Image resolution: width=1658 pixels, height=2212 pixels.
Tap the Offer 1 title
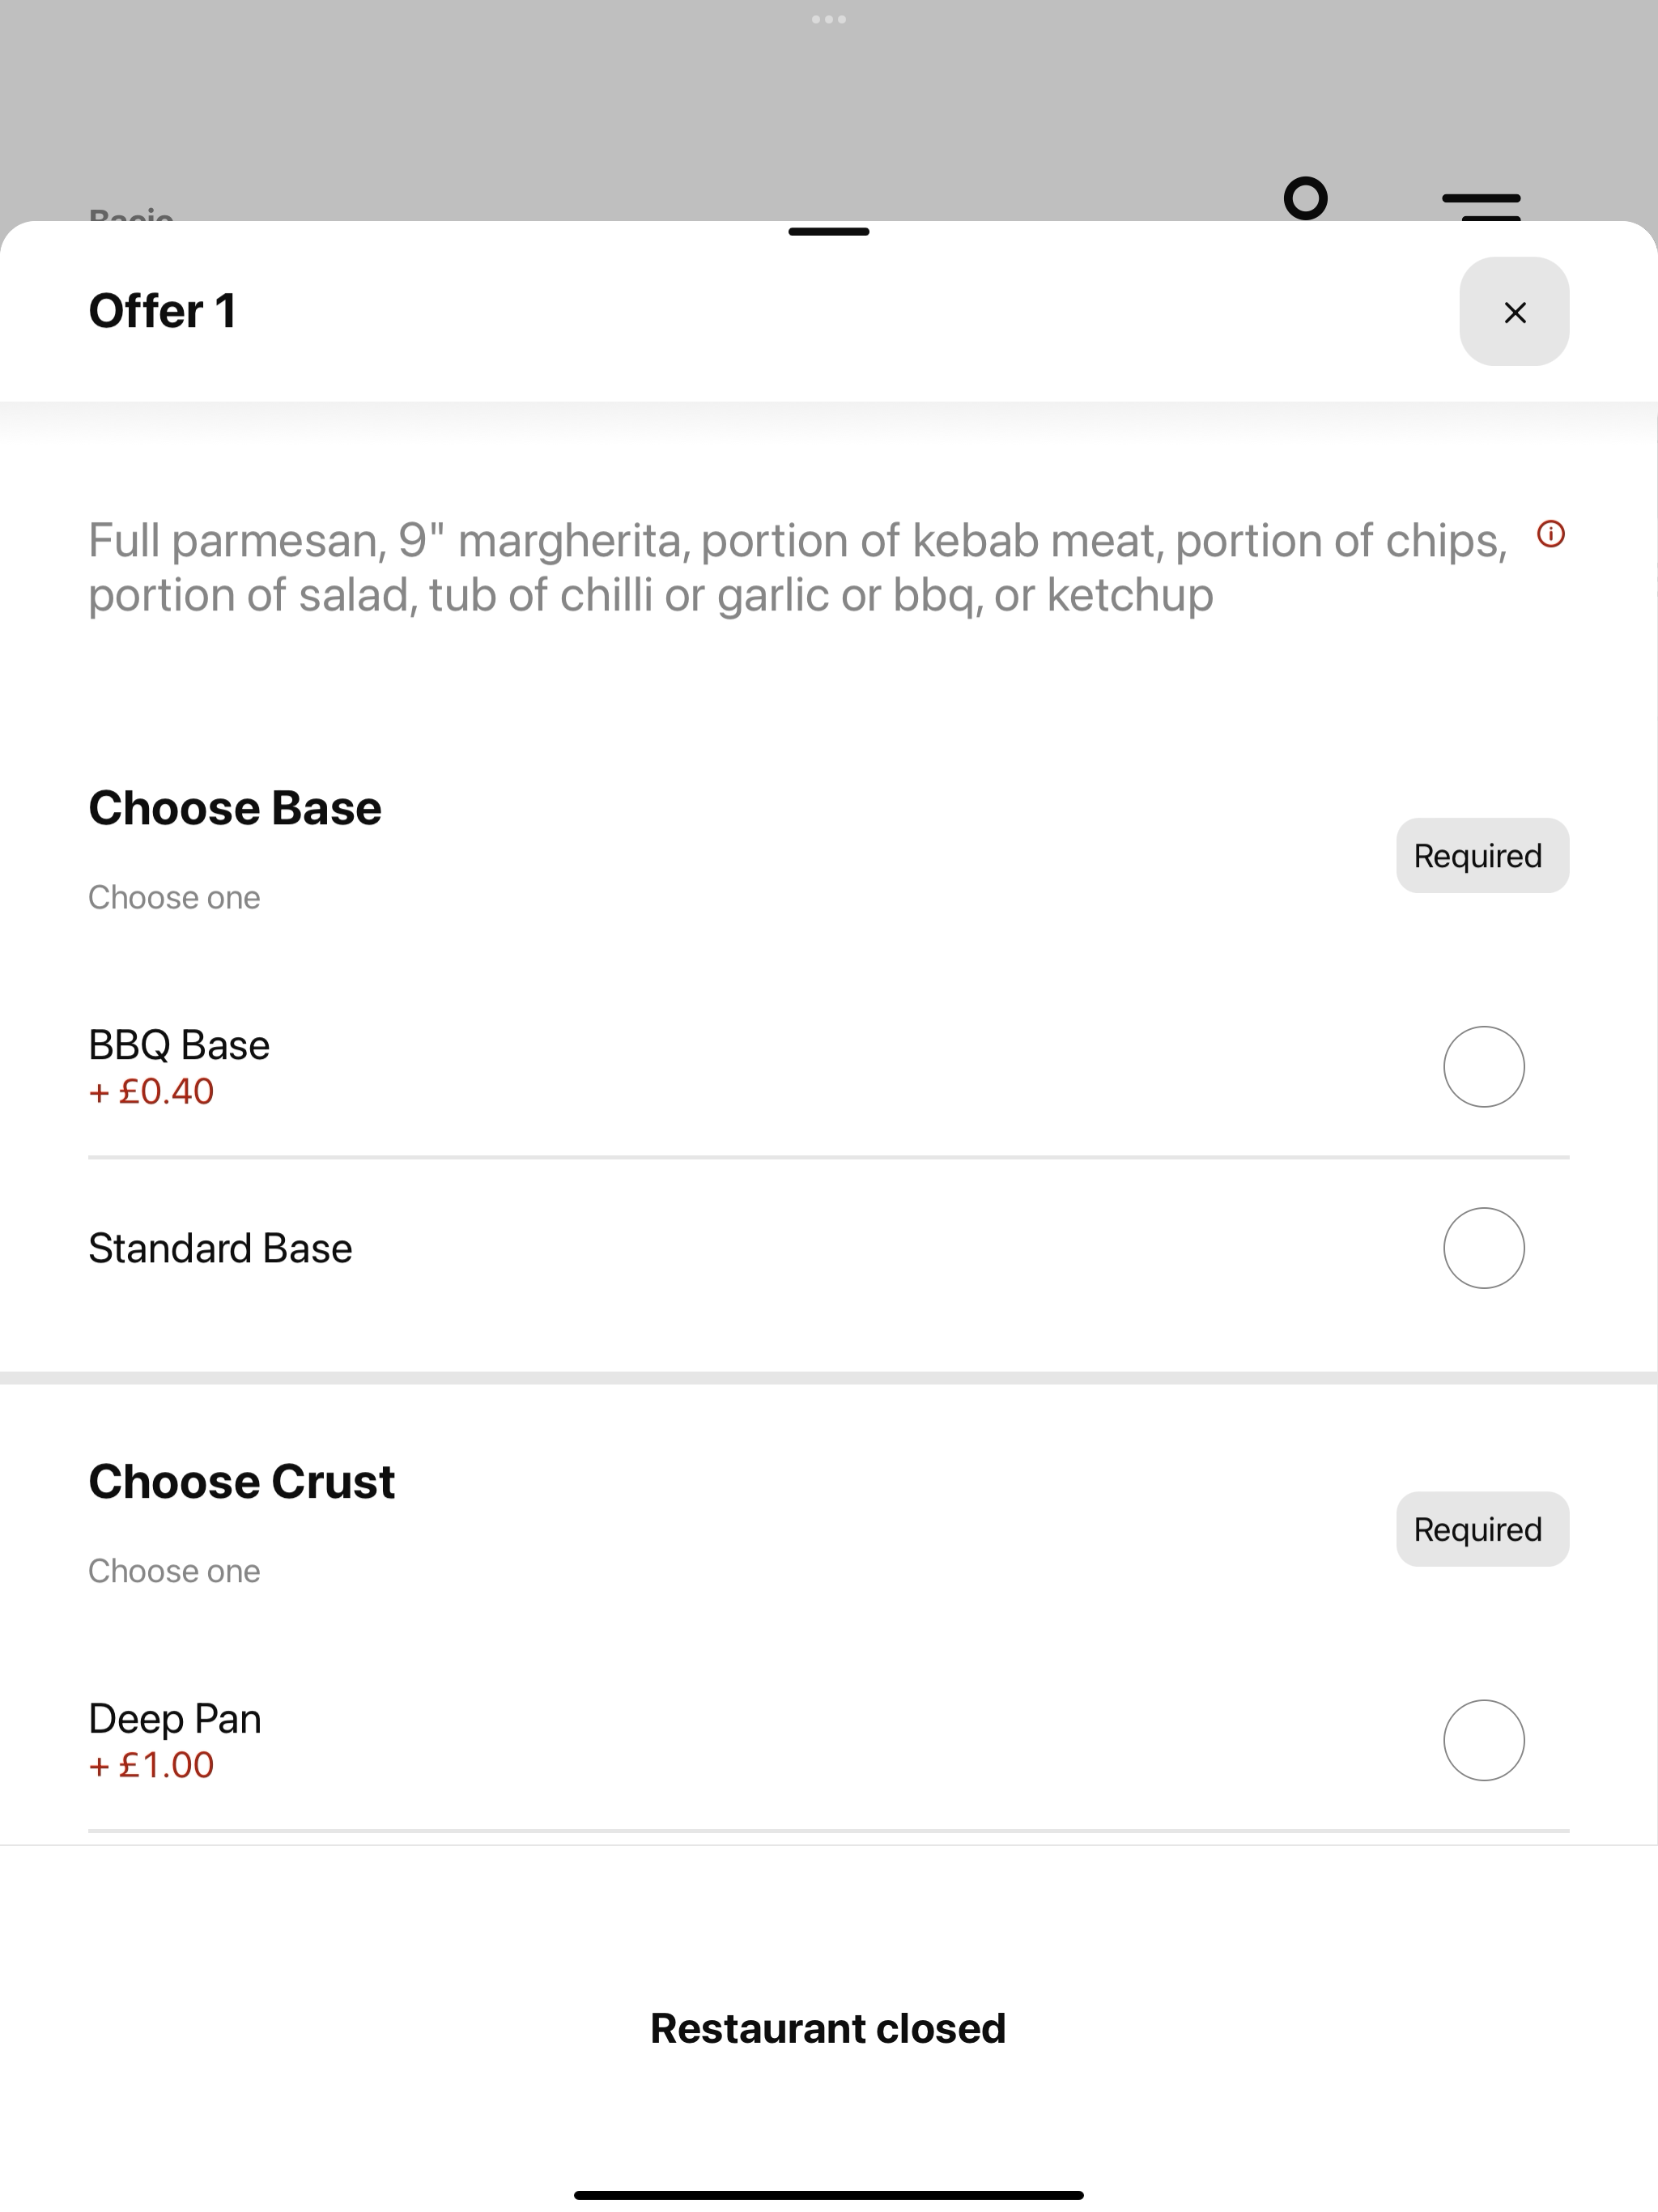[x=163, y=311]
